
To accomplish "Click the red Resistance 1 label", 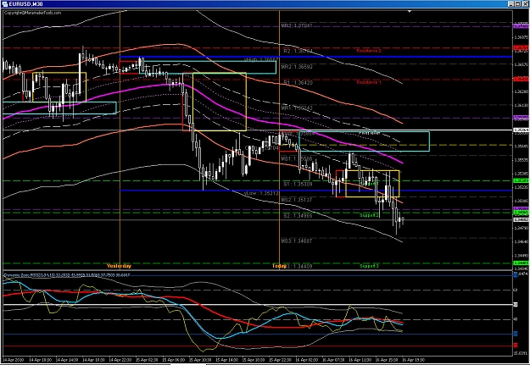I will [x=369, y=82].
